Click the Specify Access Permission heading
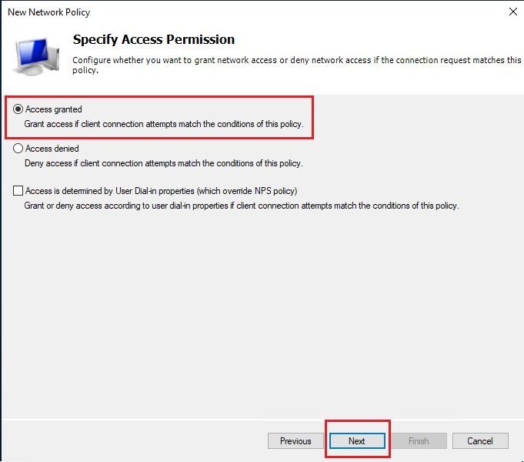The width and height of the screenshot is (524, 462). click(x=154, y=39)
